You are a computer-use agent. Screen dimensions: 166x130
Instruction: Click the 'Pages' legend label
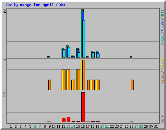[162, 40]
